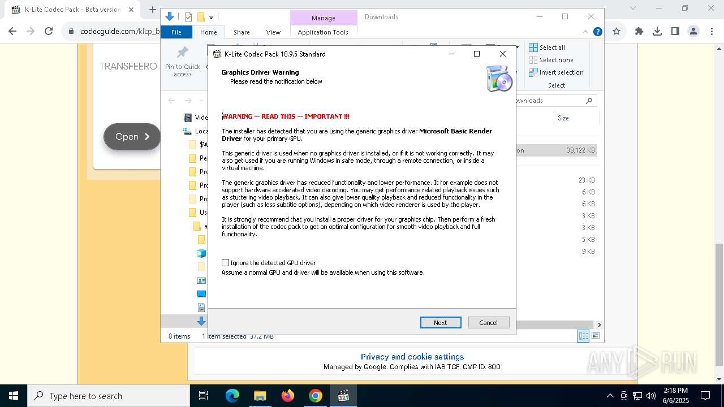Open Customize Quick Access Toolbar dropdown
The width and height of the screenshot is (724, 407).
(x=211, y=18)
